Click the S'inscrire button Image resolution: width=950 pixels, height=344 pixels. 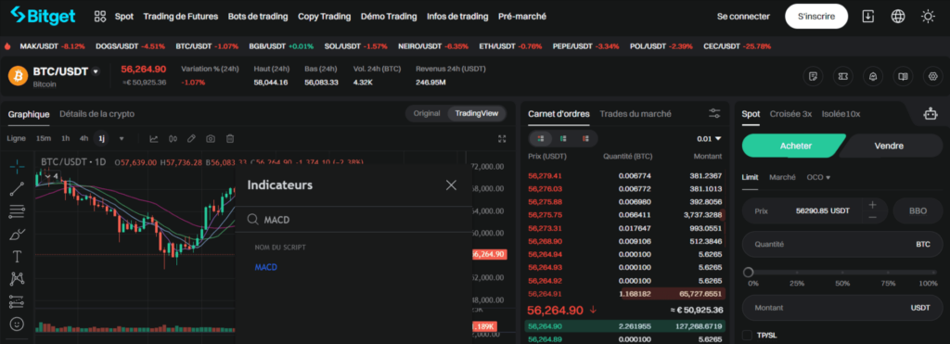(816, 17)
